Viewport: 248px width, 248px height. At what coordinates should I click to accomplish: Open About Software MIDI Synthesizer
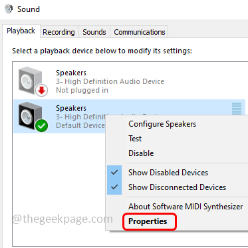point(186,207)
